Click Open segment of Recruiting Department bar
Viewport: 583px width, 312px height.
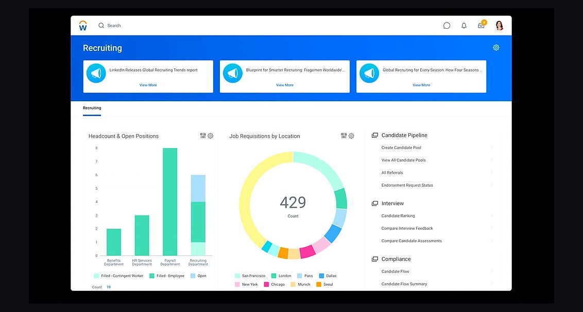(198, 189)
